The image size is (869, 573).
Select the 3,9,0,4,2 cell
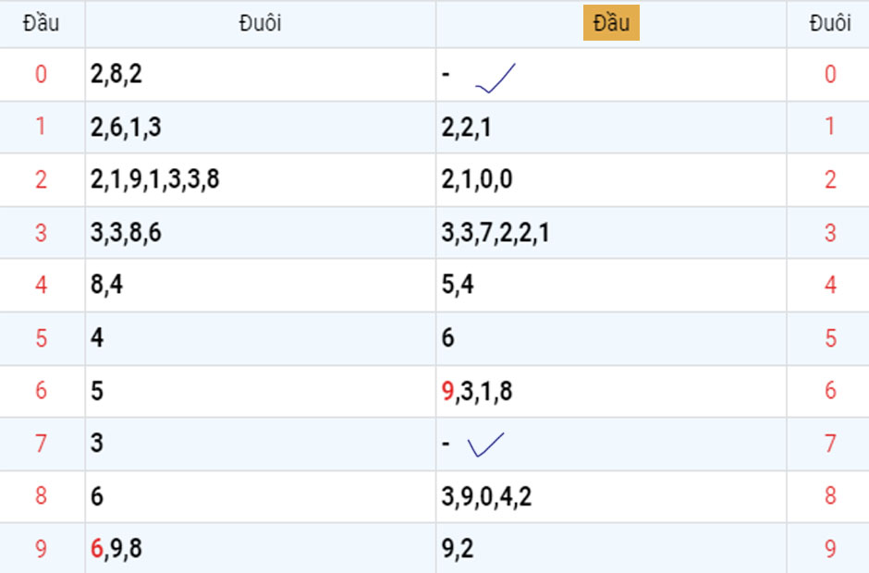[x=486, y=497]
